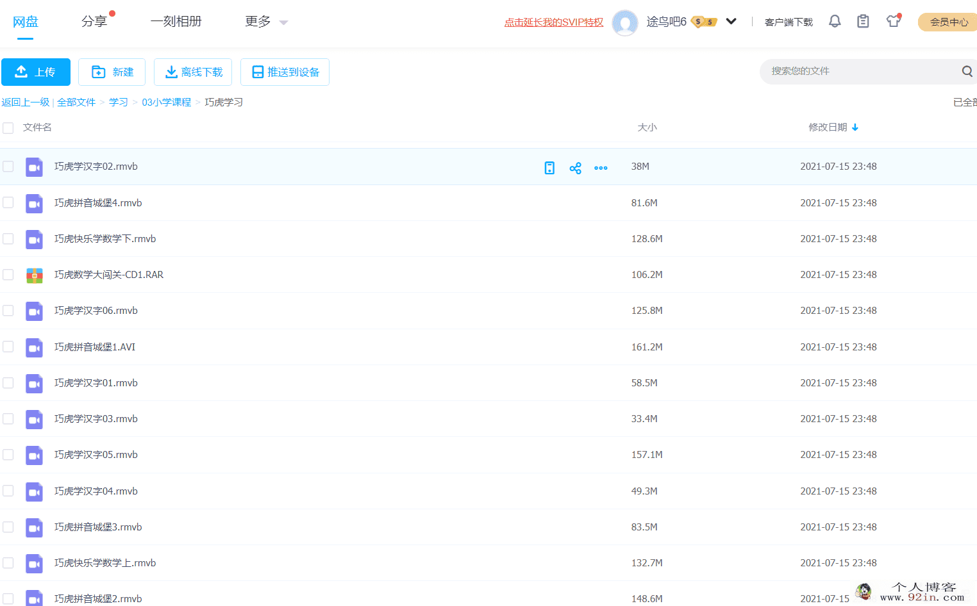
Task: Switch to the 分享 tab
Action: 94,22
